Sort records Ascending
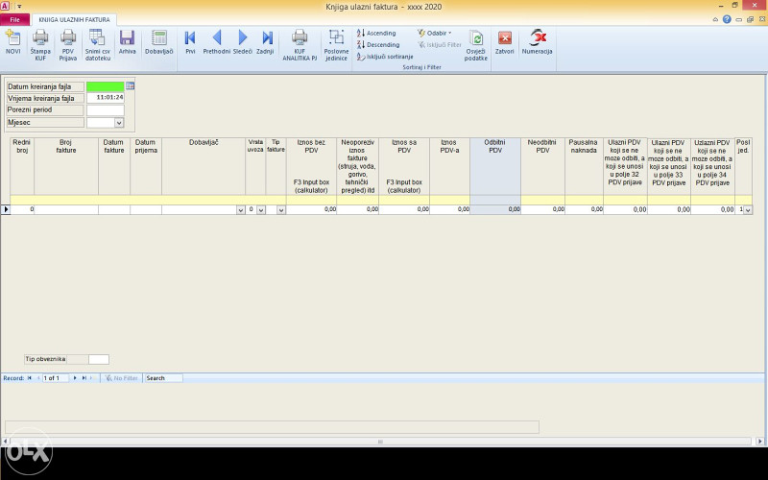768x480 pixels. 376,33
